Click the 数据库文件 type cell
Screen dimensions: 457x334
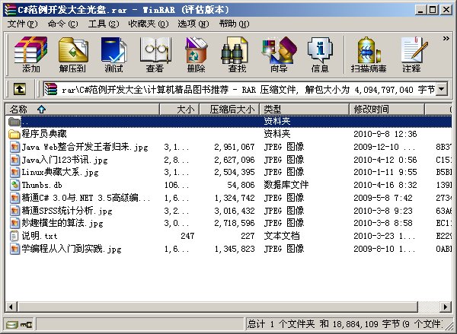coord(286,185)
